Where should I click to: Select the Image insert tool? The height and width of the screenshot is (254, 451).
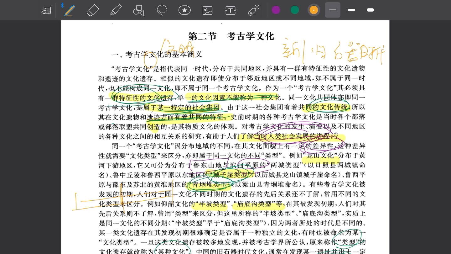207,10
